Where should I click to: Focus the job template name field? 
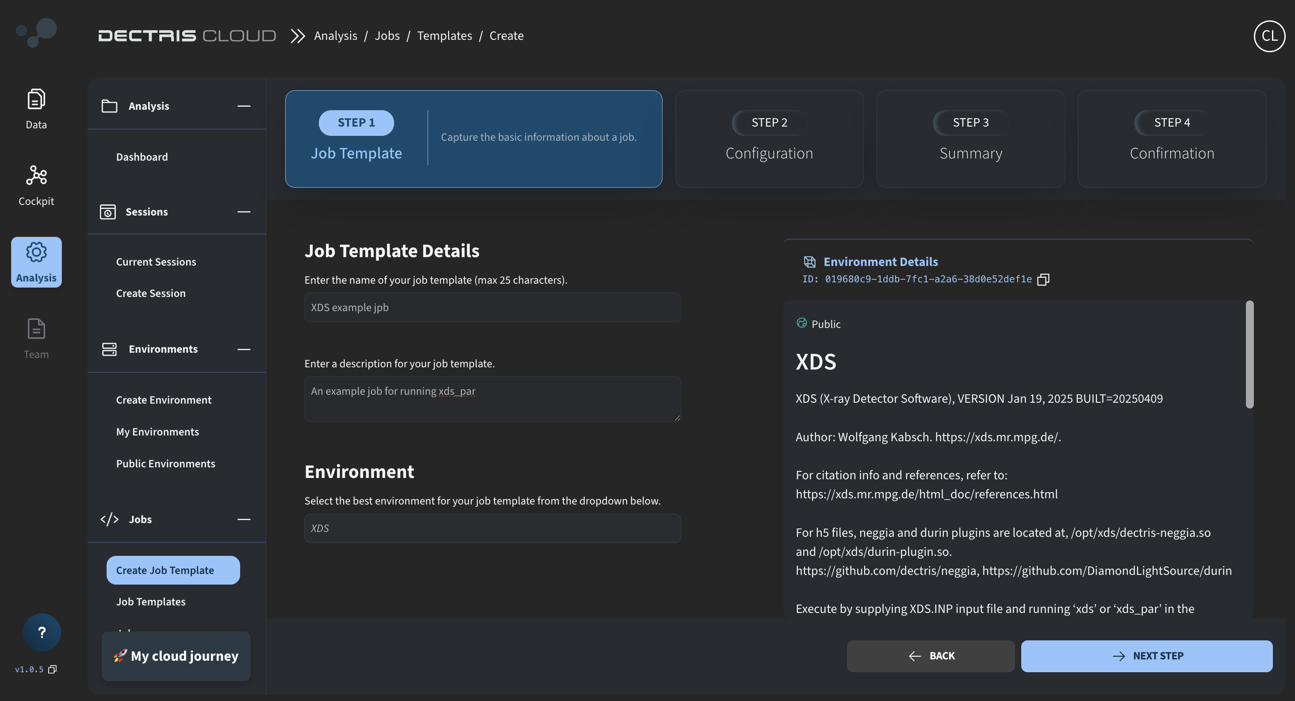[492, 307]
